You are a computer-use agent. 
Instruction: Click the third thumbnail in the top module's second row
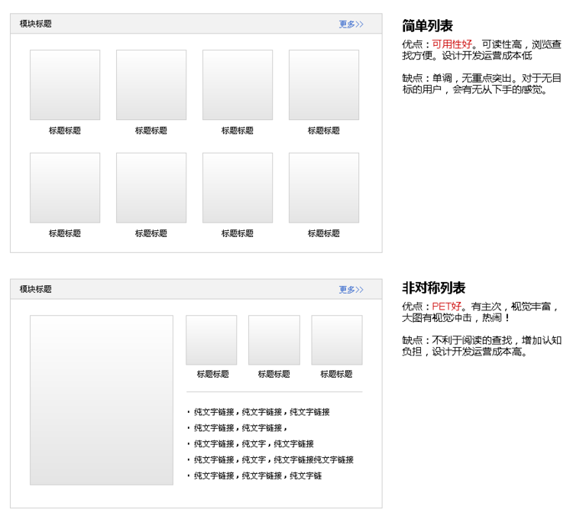(x=238, y=188)
